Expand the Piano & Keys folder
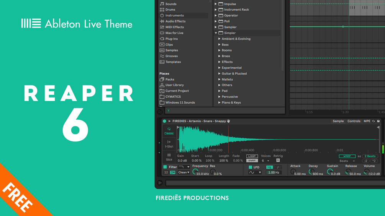The width and height of the screenshot is (385, 216). [219, 102]
